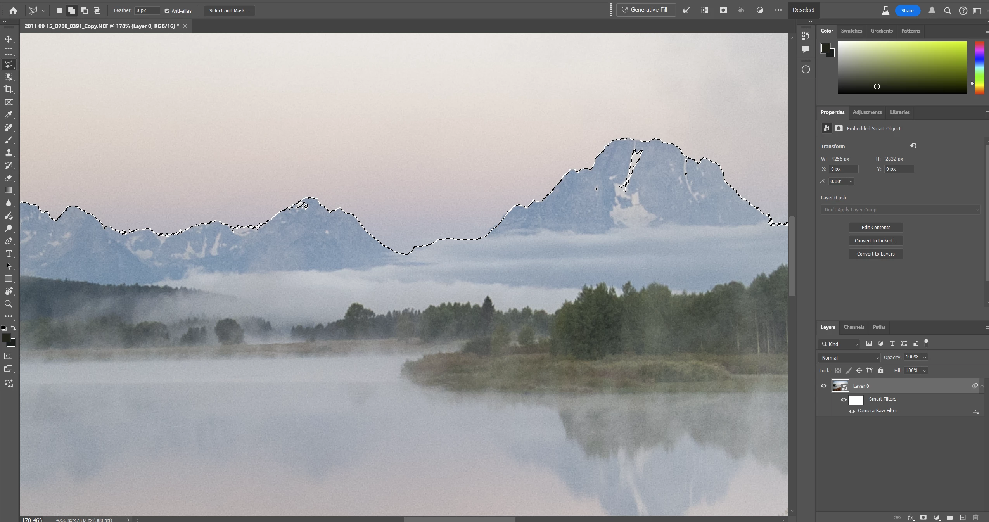Image resolution: width=989 pixels, height=522 pixels.
Task: Open the layer Kind filter dropdown
Action: click(840, 344)
